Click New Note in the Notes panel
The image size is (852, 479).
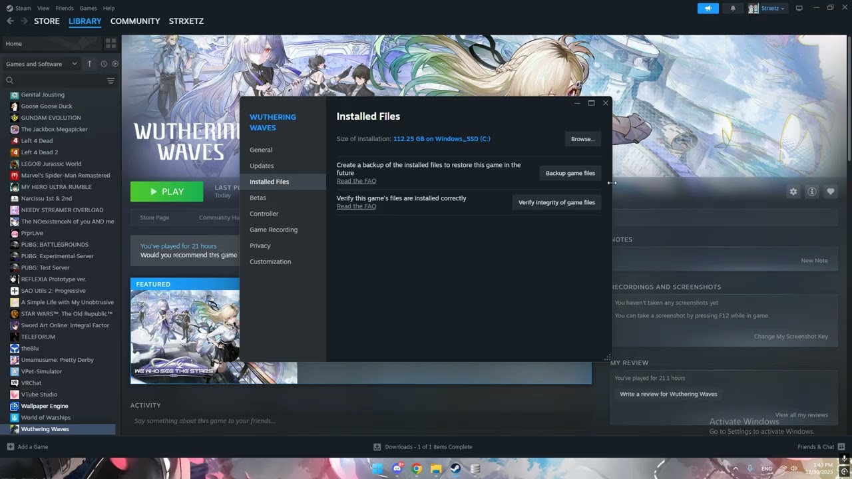coord(814,261)
